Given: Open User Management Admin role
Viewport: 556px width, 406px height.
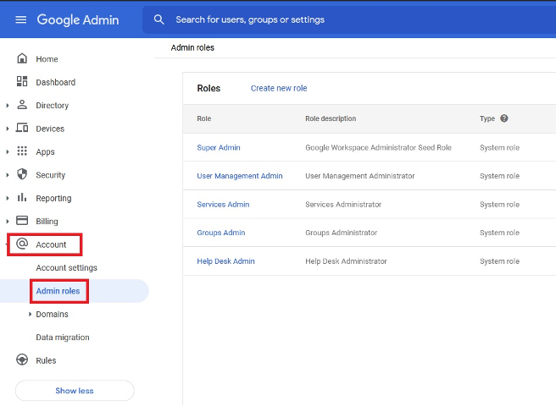Looking at the screenshot, I should point(240,176).
